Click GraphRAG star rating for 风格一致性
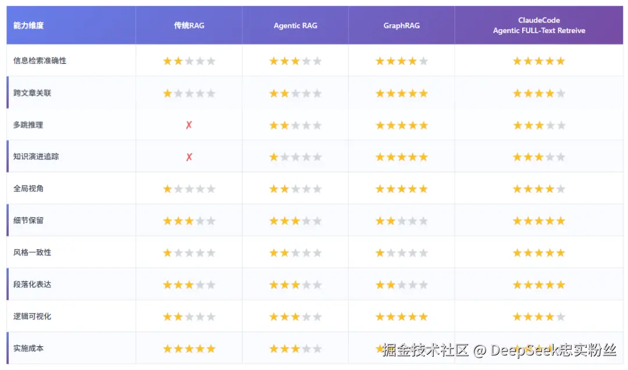 pos(402,253)
